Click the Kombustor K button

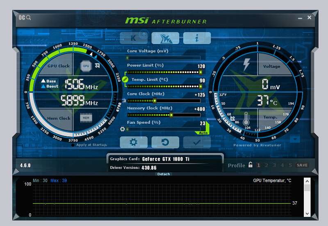click(x=134, y=38)
